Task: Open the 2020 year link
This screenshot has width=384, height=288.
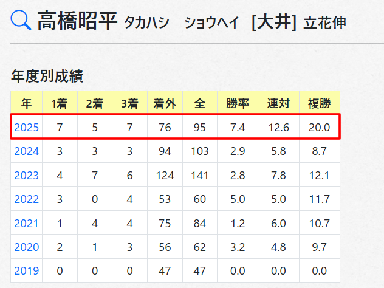Action: point(27,247)
